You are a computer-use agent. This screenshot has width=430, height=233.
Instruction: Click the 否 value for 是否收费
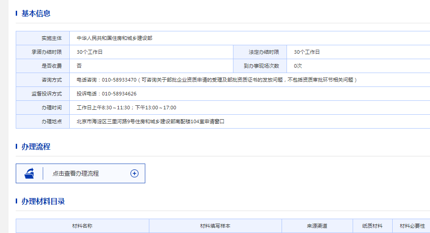(x=79, y=66)
